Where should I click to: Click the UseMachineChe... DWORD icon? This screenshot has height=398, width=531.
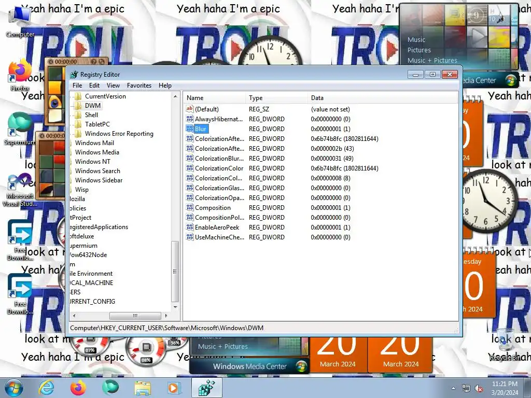click(190, 237)
